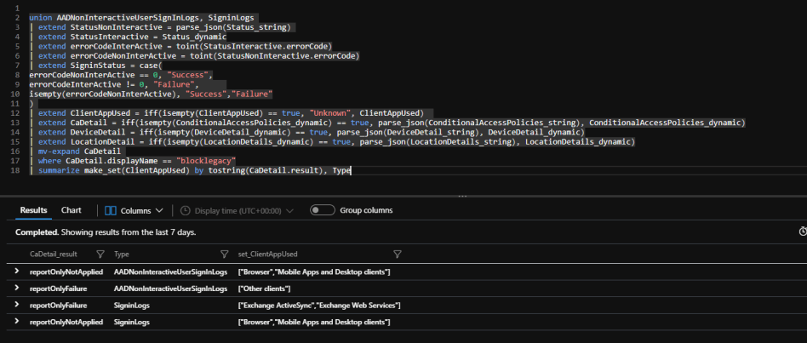
Task: Expand the AADNonInteractiveUserSignInLogs reportOnlyFailure row
Action: [17, 289]
